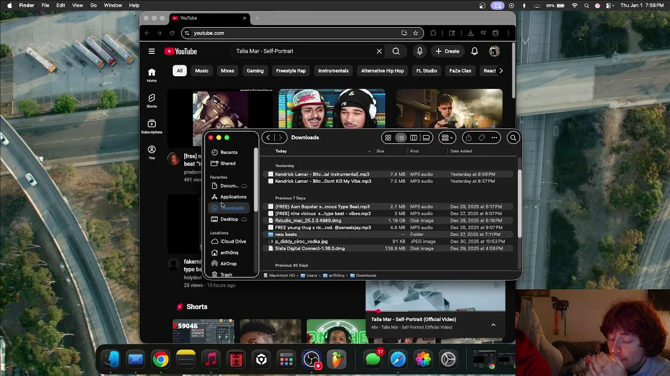Open Documents in Finder sidebar
Viewport: 670px width, 376px height.
pyautogui.click(x=229, y=186)
